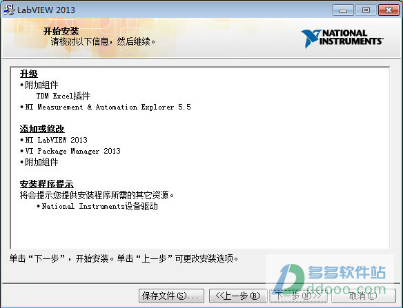Screen dimensions: 403x308
Task: Close the LabVIEW 2013 installer window
Action: [x=389, y=10]
